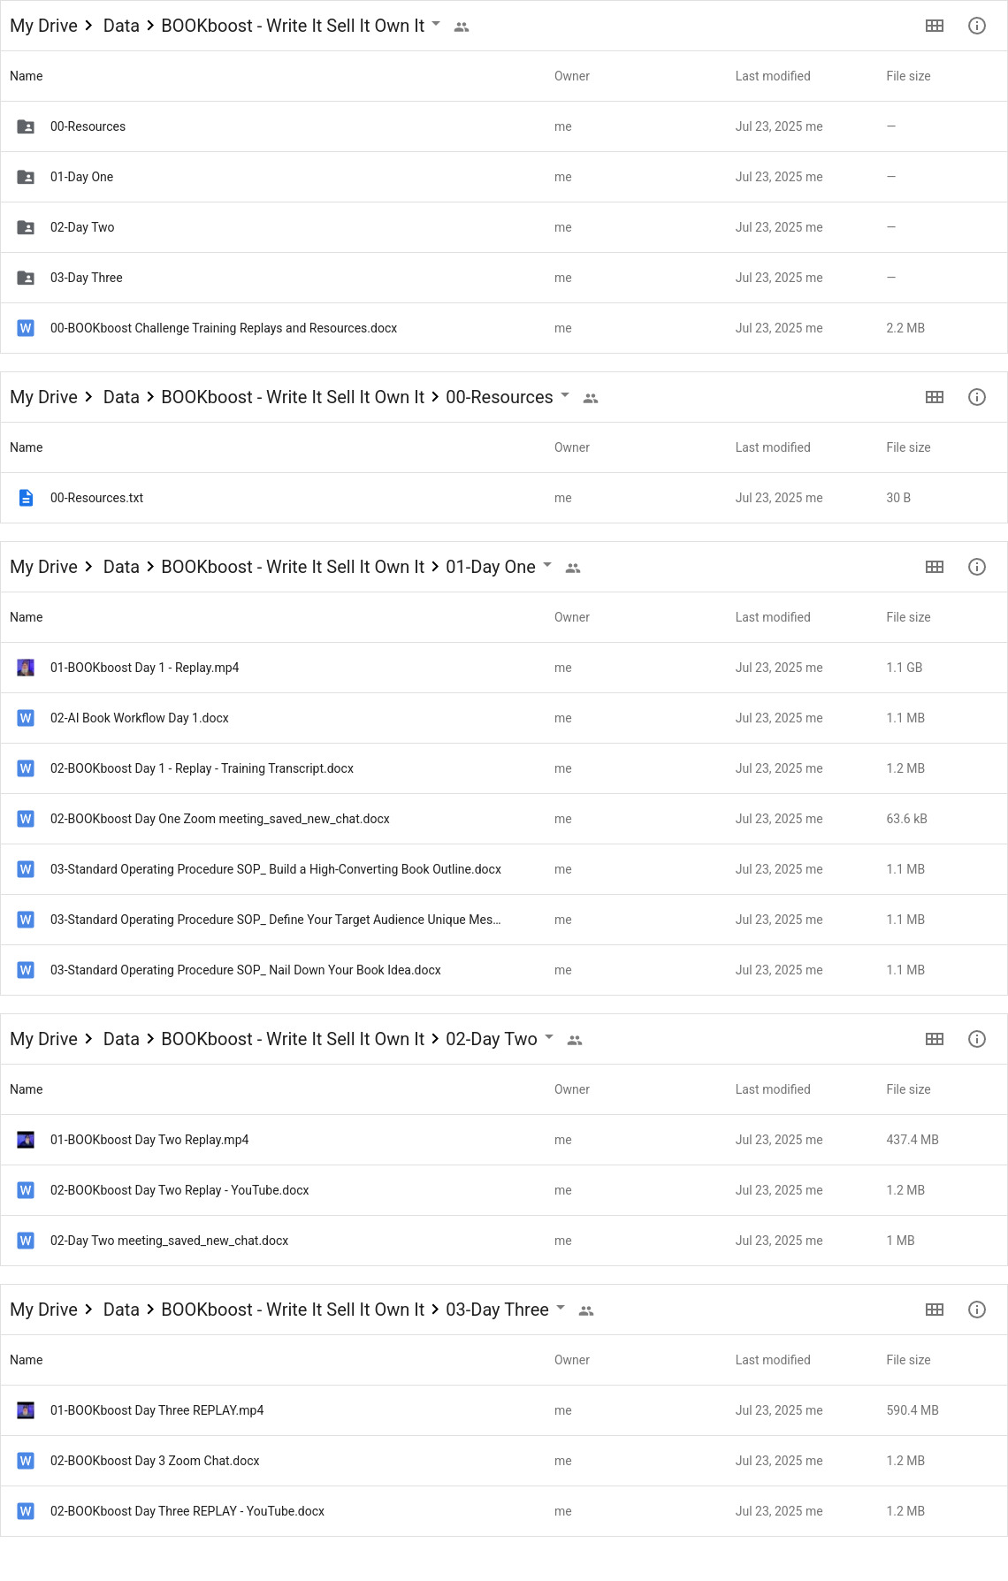
Task: Go to Data breadcrumb in 02-Day Two header
Action: (121, 1039)
